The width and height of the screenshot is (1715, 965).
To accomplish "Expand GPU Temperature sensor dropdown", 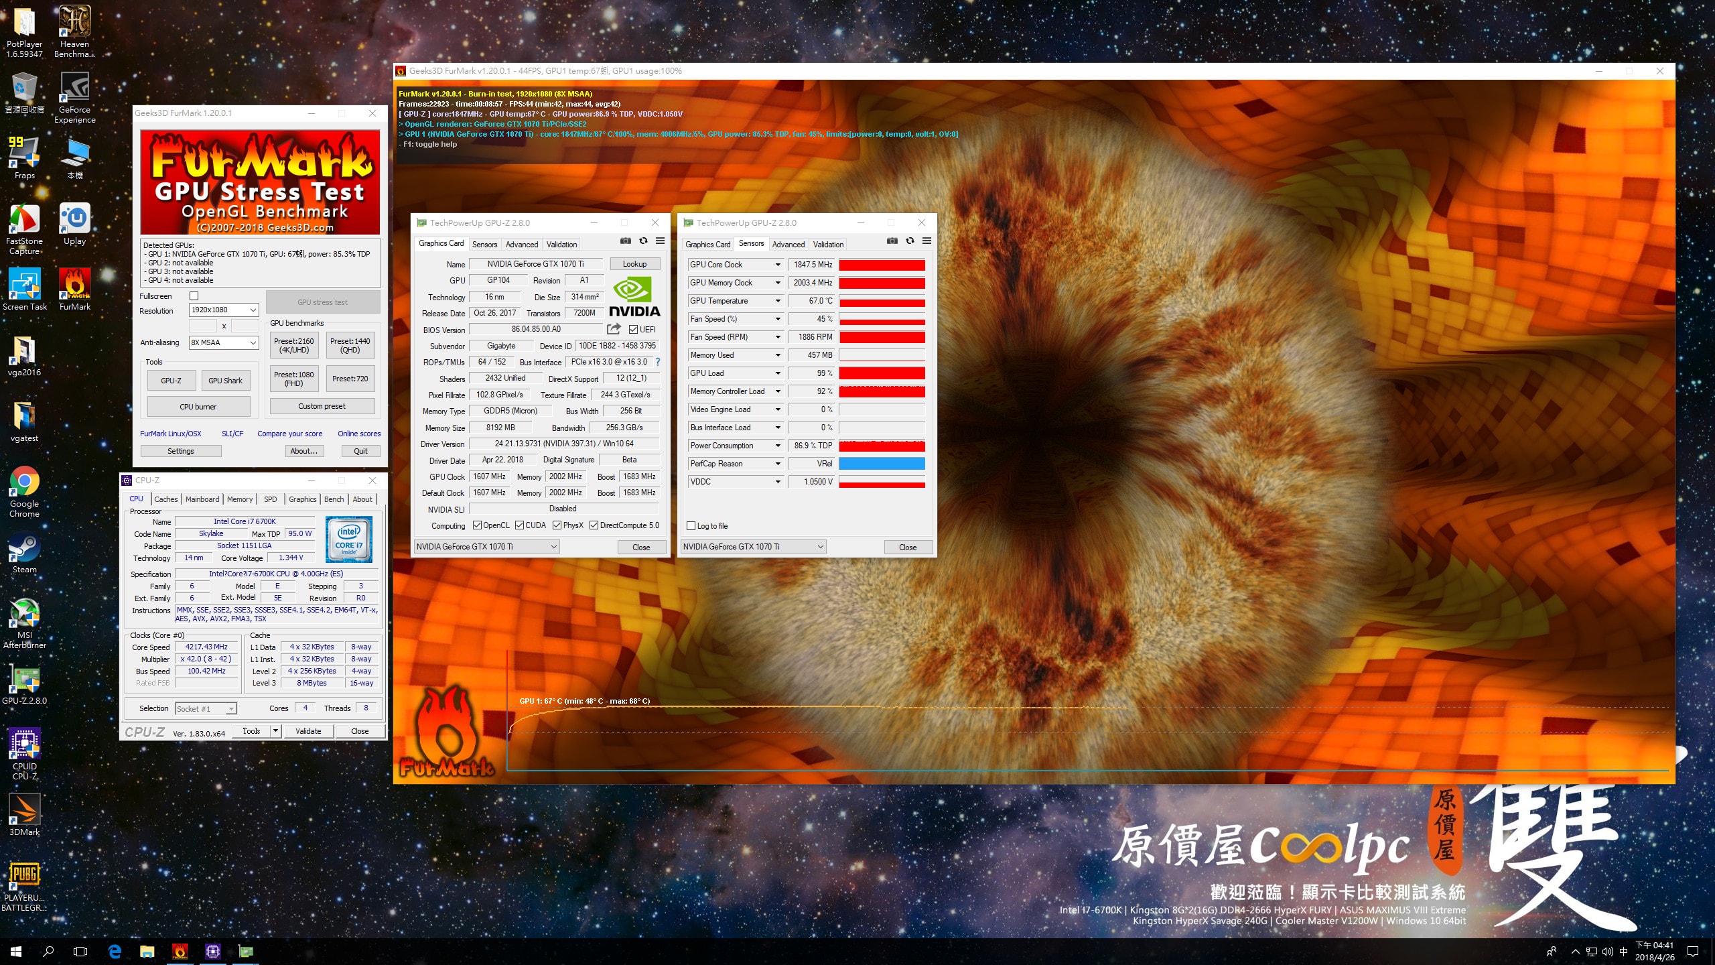I will [778, 301].
